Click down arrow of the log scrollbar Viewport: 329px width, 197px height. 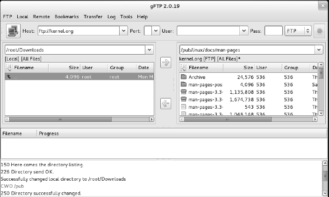click(325, 193)
